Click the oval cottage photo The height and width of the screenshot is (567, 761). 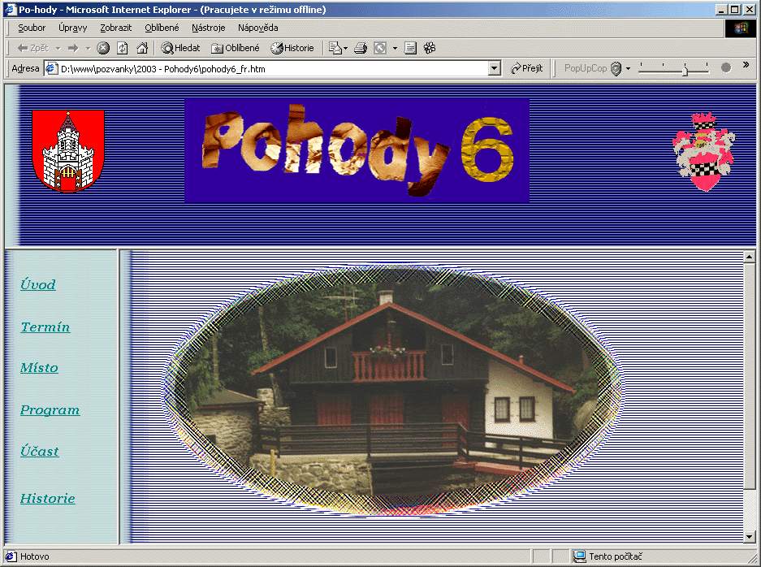[x=393, y=390]
